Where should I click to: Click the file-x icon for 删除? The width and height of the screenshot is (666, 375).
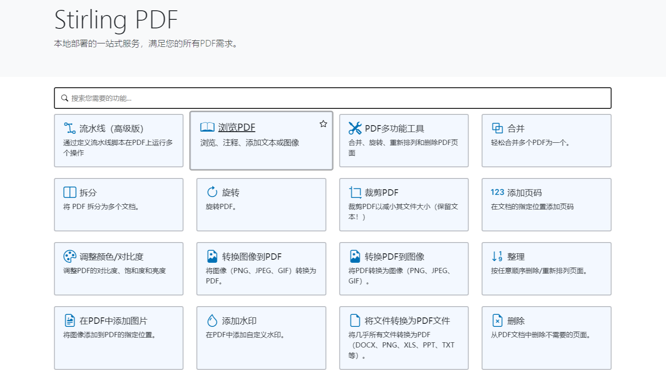pos(497,320)
